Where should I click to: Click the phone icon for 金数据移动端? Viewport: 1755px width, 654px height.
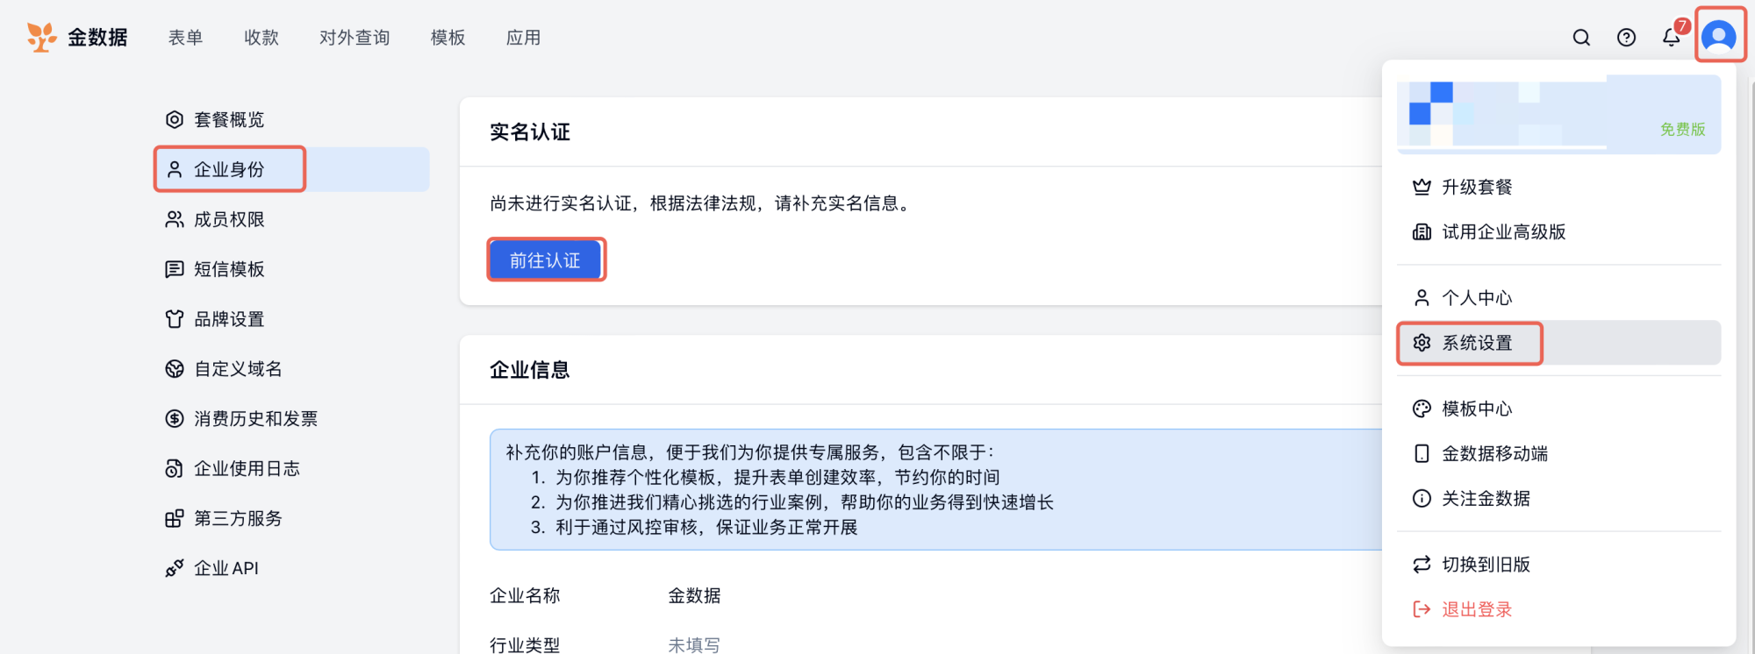click(1422, 453)
